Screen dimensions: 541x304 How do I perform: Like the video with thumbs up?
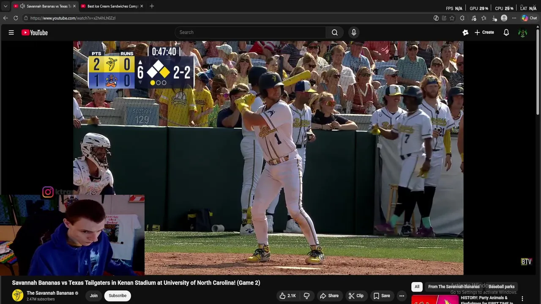[x=287, y=296]
